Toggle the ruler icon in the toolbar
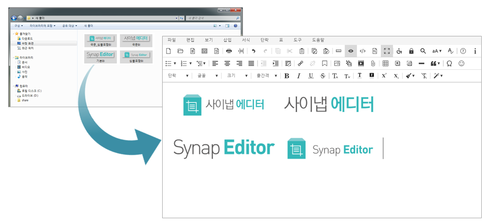 pos(339,51)
